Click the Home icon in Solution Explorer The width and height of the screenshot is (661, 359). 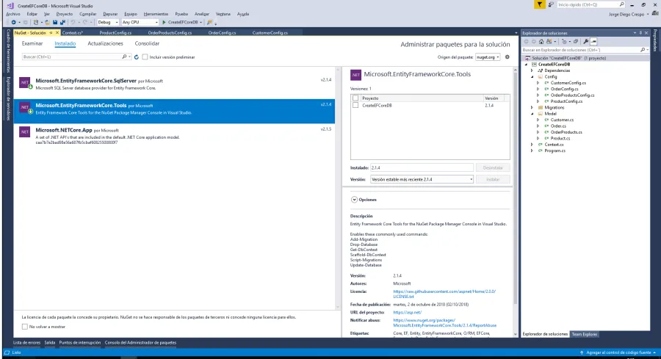(541, 41)
